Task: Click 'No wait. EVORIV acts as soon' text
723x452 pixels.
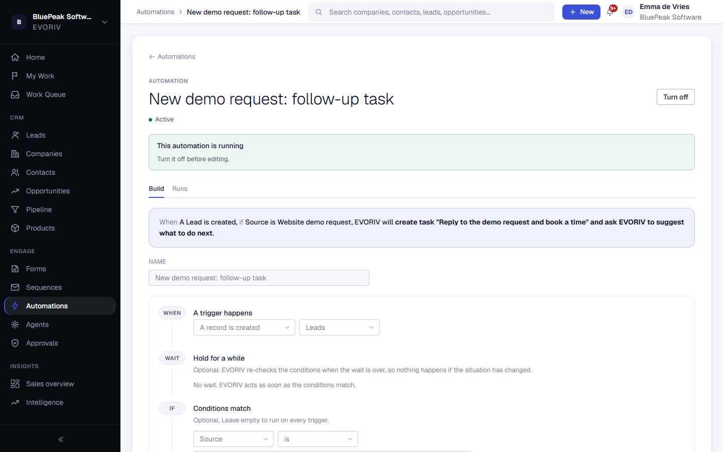Action: pos(275,385)
